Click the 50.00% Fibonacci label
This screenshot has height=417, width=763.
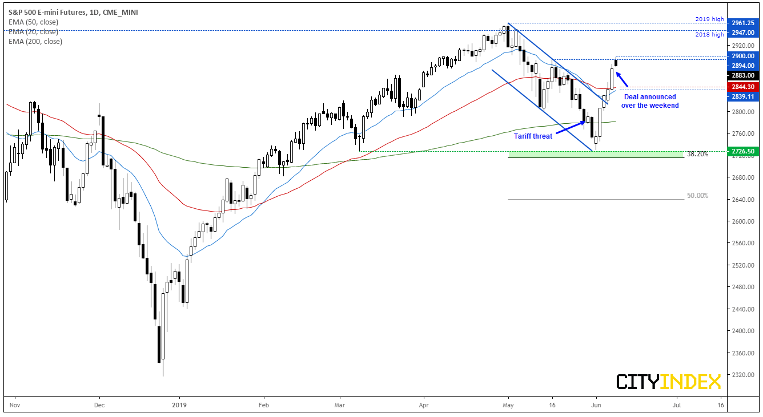[x=697, y=195]
